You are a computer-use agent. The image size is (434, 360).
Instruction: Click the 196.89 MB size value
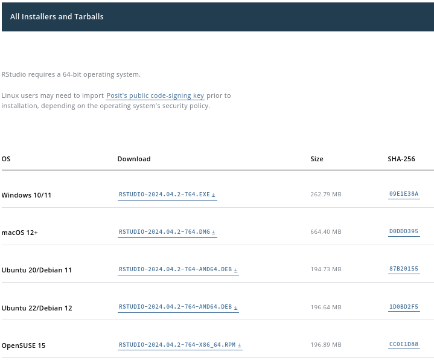point(326,345)
